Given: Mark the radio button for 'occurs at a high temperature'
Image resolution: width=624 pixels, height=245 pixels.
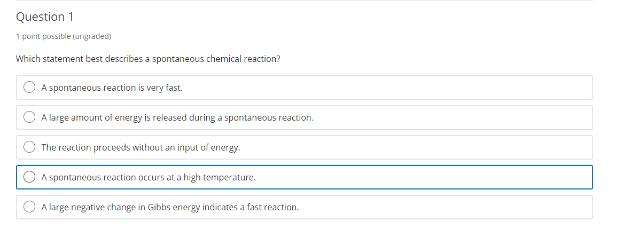Looking at the screenshot, I should coord(30,177).
